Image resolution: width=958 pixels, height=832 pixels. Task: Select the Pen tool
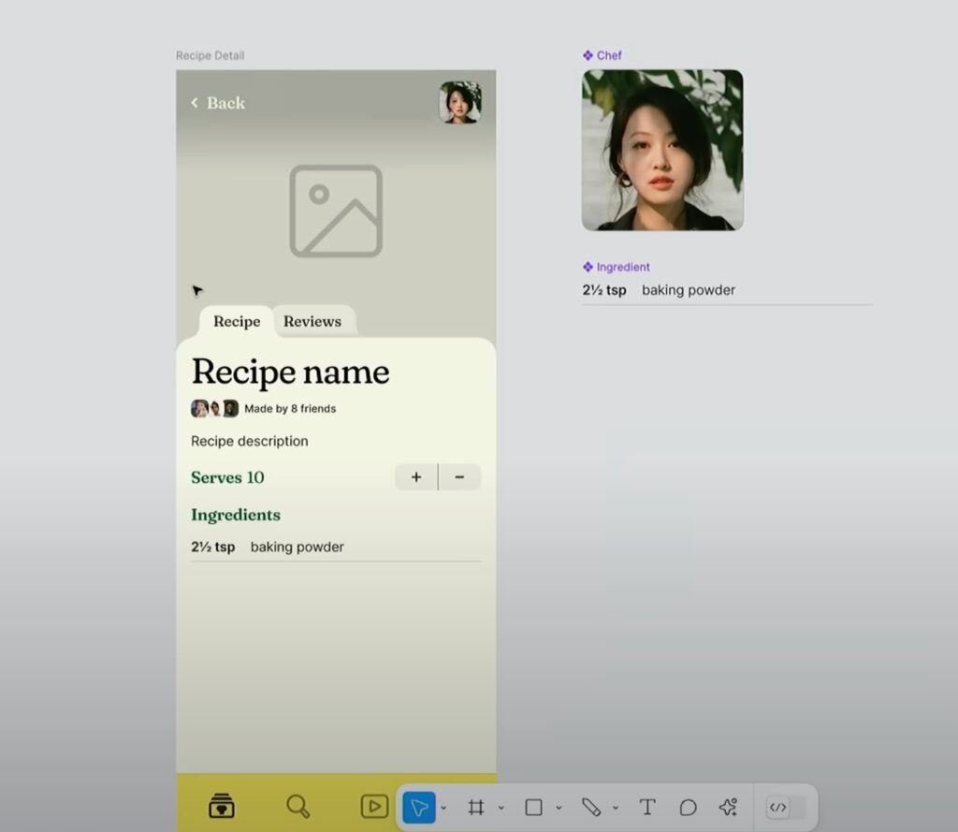[591, 808]
